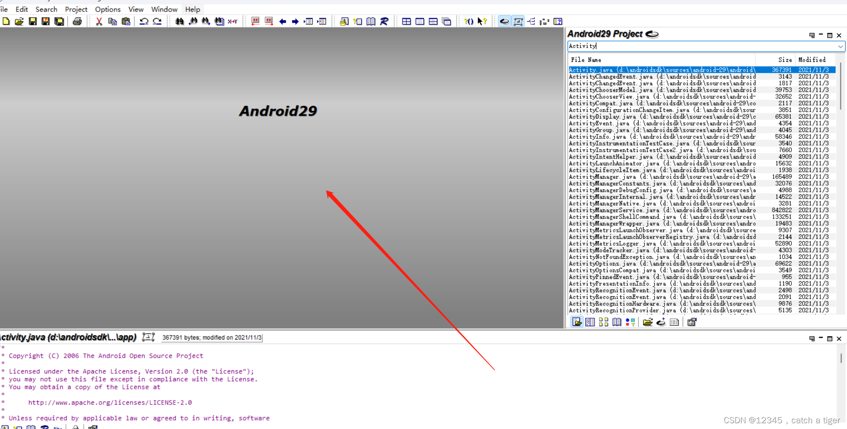Click the Android29 Project panel dock button

click(812, 35)
